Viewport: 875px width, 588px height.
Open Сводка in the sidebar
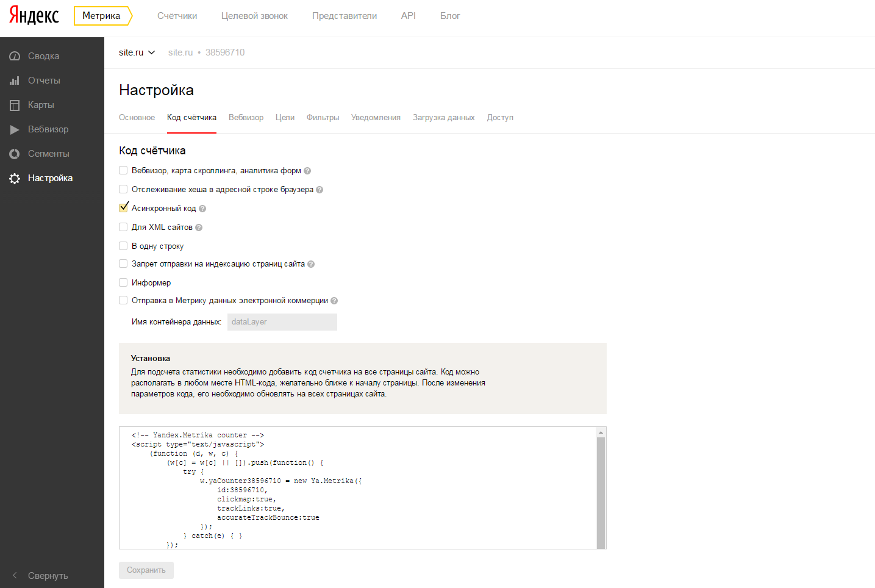click(43, 56)
